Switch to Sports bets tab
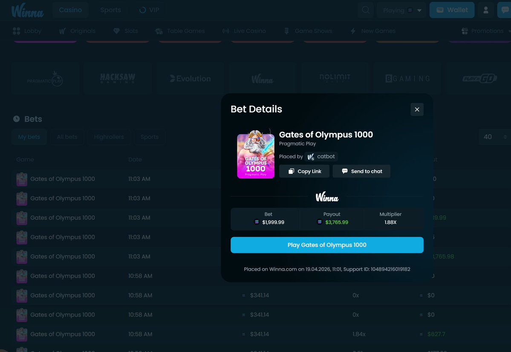The width and height of the screenshot is (511, 352). coord(150,137)
